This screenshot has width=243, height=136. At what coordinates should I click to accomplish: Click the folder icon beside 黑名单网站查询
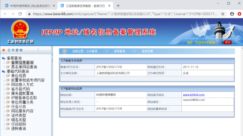[8, 67]
